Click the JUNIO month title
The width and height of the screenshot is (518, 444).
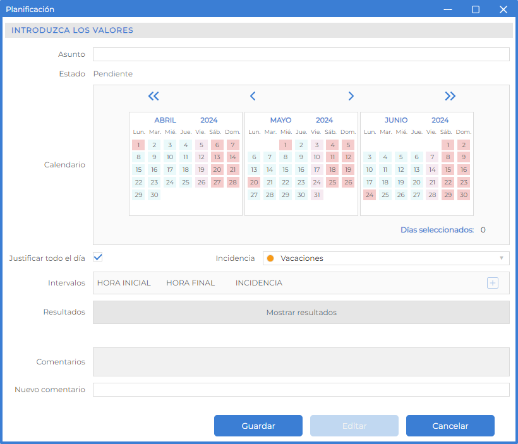396,120
